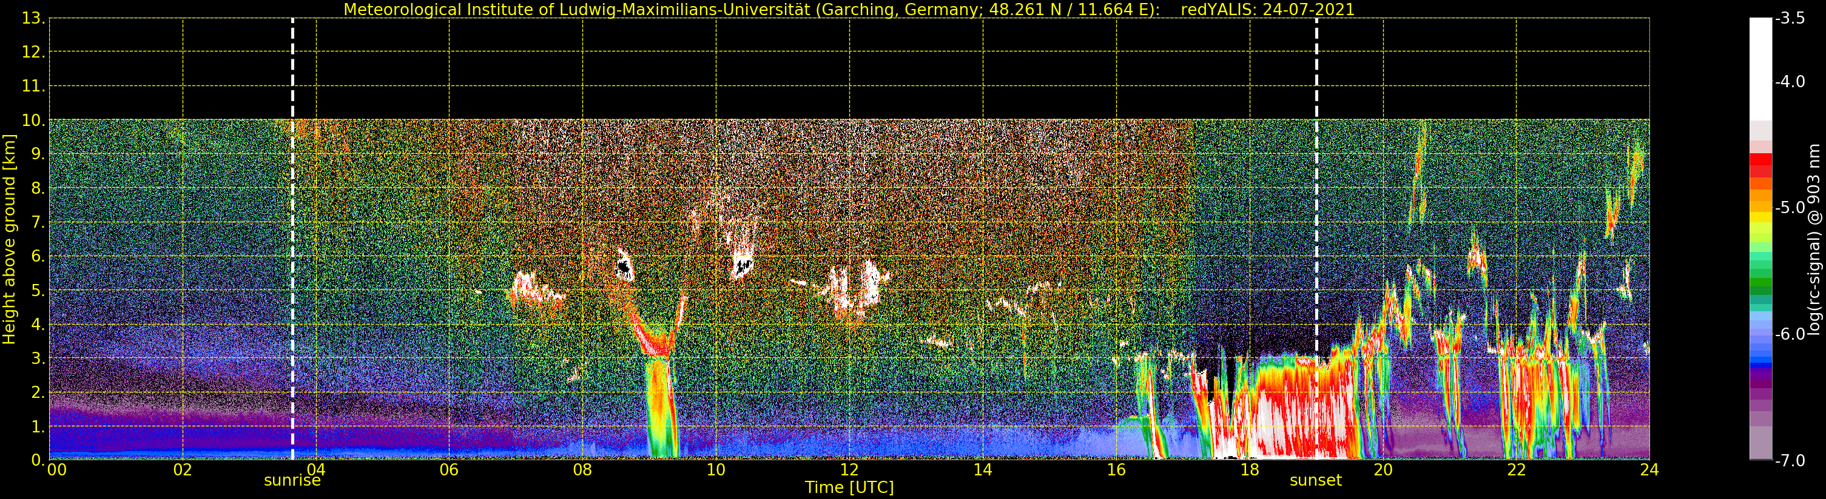Click the white dashed sunrise marker line
The height and width of the screenshot is (499, 1826).
click(293, 239)
